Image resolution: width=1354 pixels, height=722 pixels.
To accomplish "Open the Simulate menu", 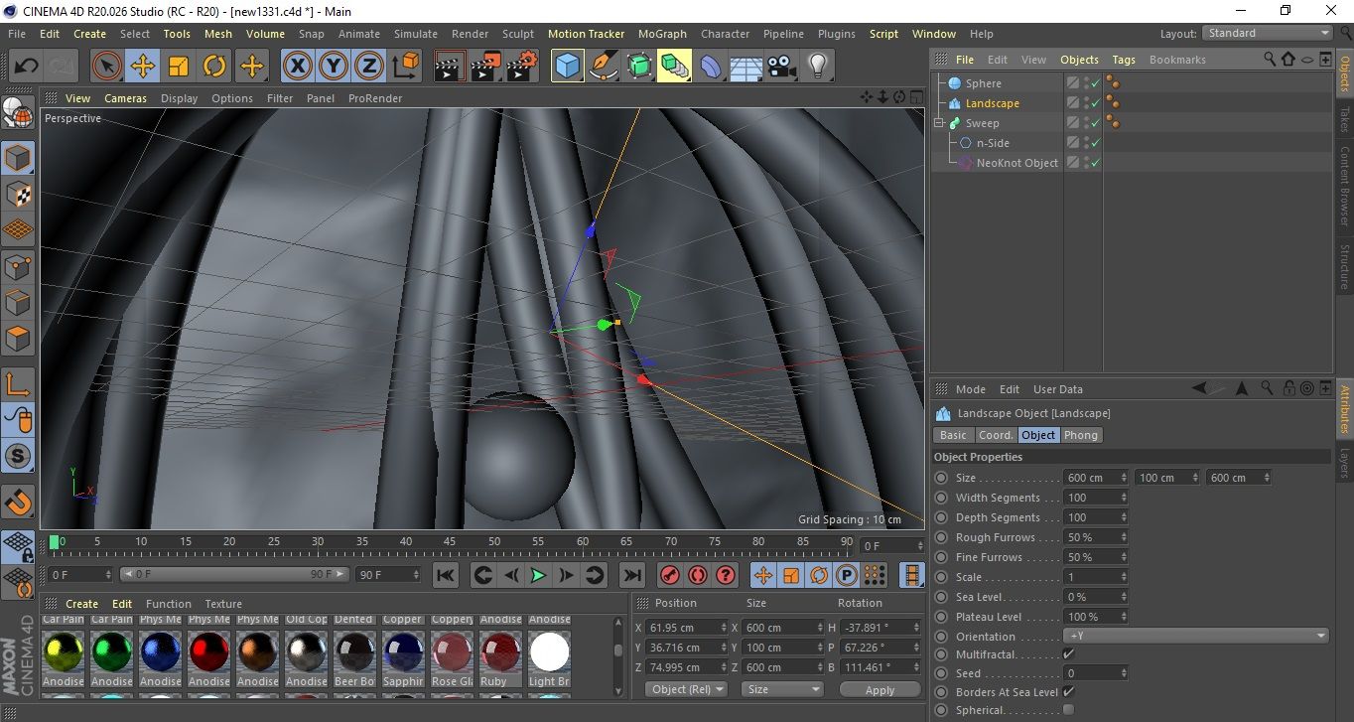I will coord(415,34).
